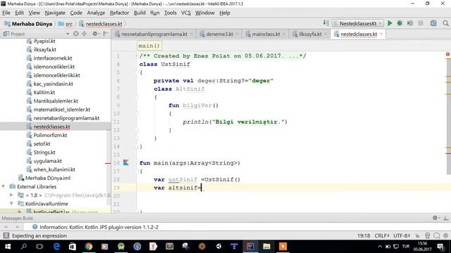Select Polimorfizm.kt in project tree
Viewport: 451px width, 253px height.
50,135
